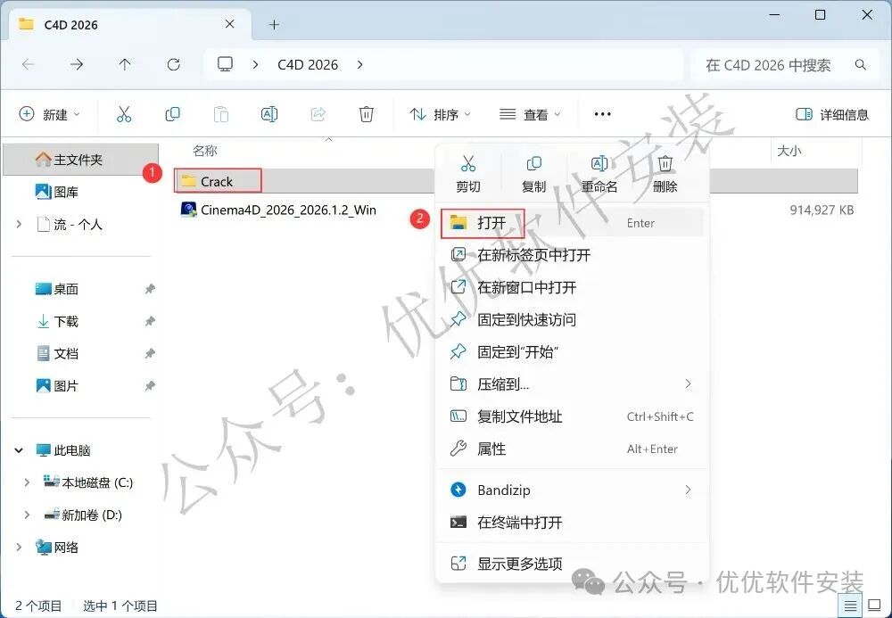Choose 固定到"开始"
Image resolution: width=892 pixels, height=618 pixels.
click(573, 352)
